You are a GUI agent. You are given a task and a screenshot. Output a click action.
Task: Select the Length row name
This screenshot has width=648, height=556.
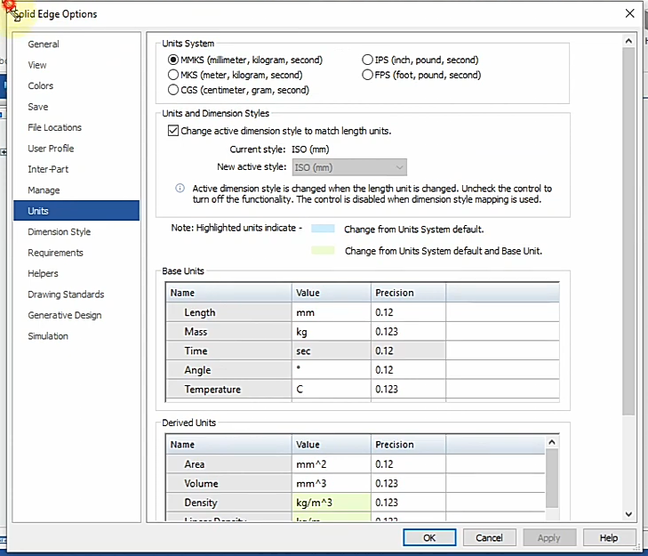pos(228,312)
